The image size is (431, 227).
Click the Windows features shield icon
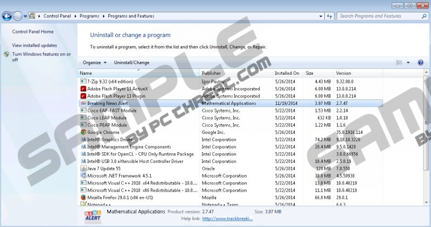6,54
